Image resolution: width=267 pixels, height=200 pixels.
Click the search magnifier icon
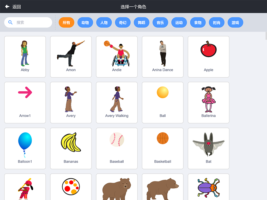tap(10, 22)
